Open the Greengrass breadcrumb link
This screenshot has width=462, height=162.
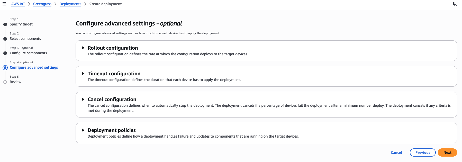click(x=42, y=4)
